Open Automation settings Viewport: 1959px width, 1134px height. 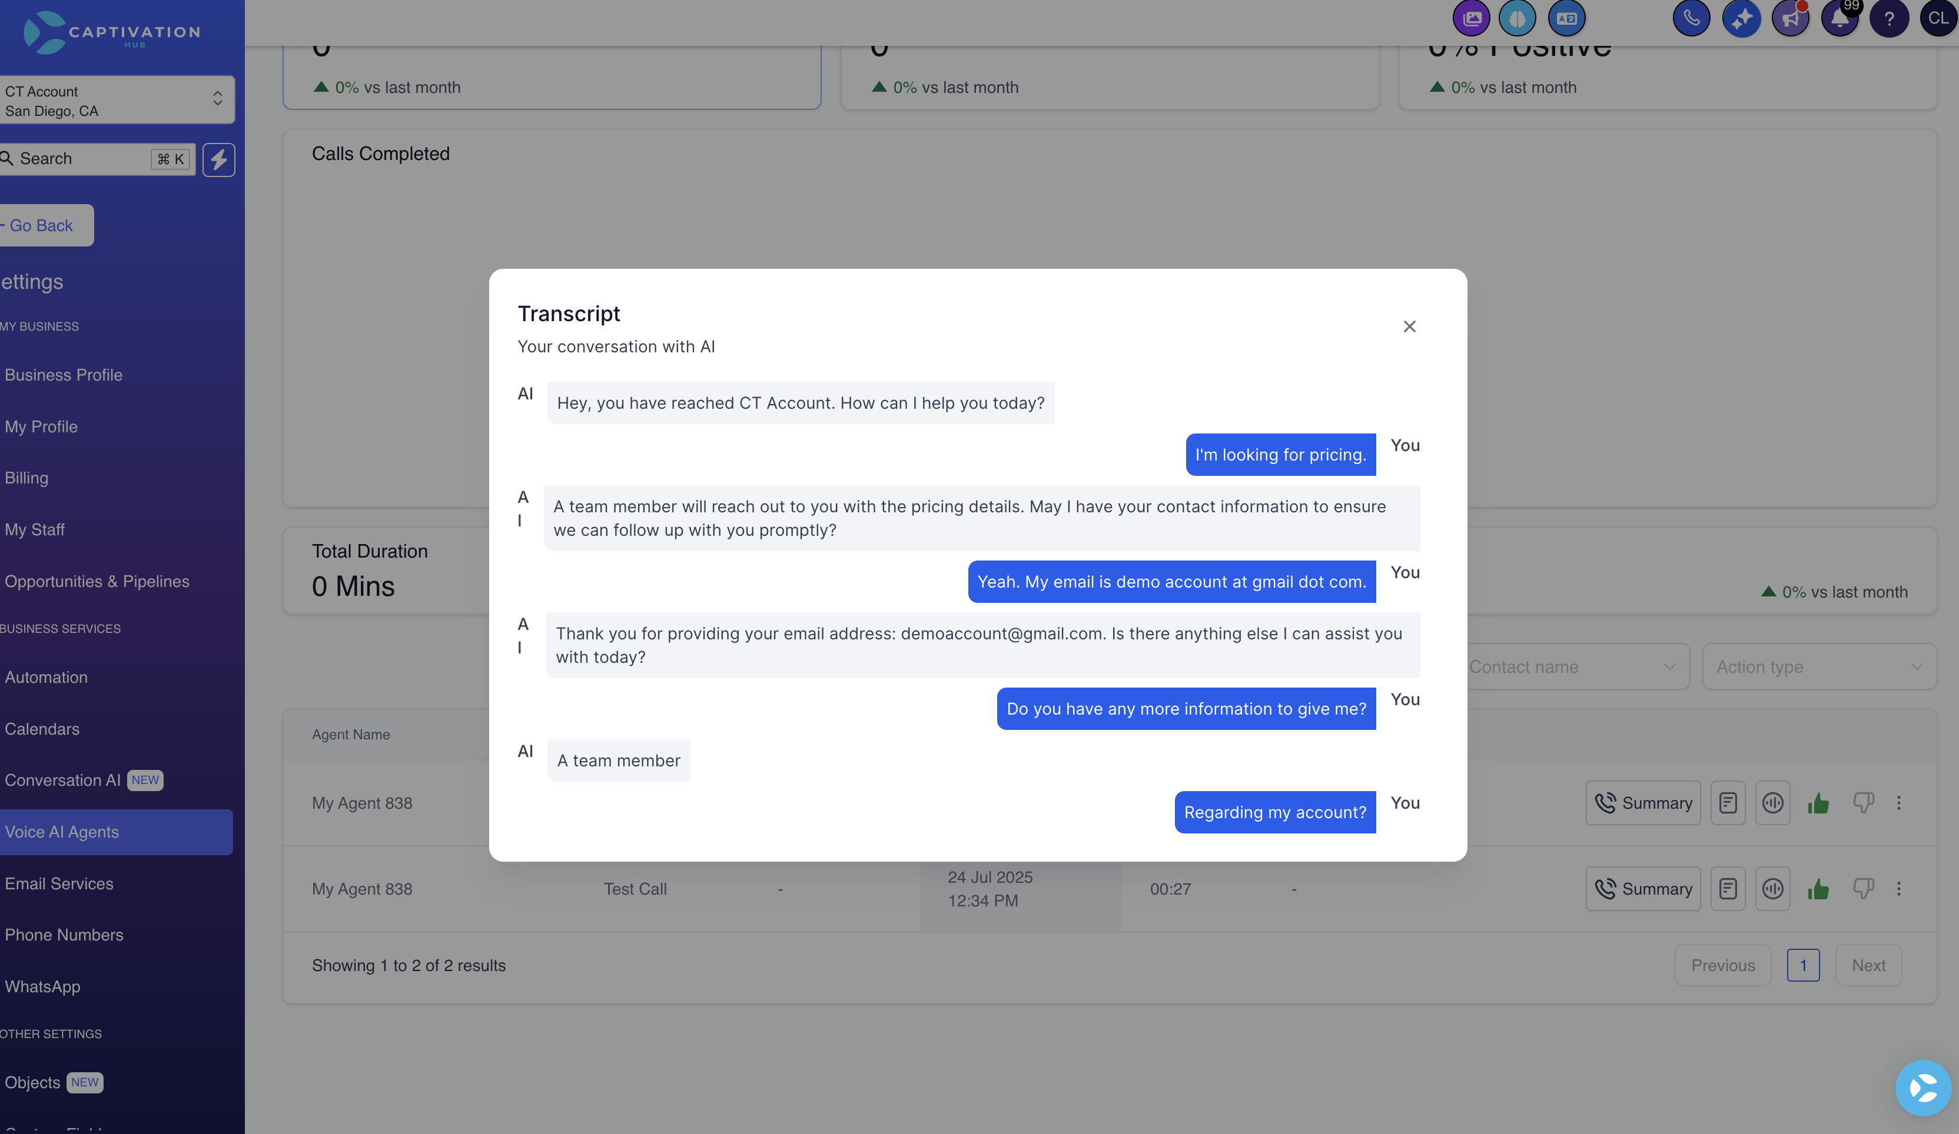tap(46, 678)
